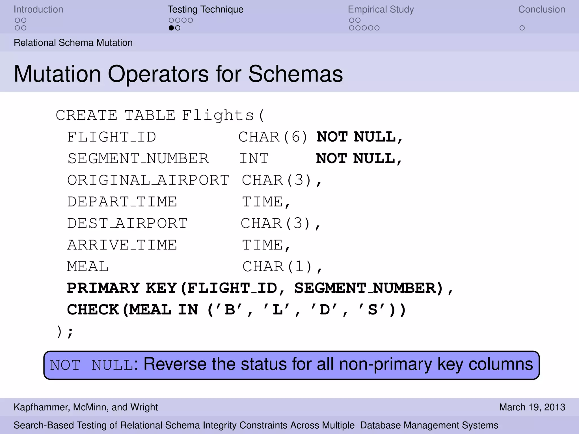Click the FLIGHT_ID column name
The image size is (579, 434).
click(111, 137)
